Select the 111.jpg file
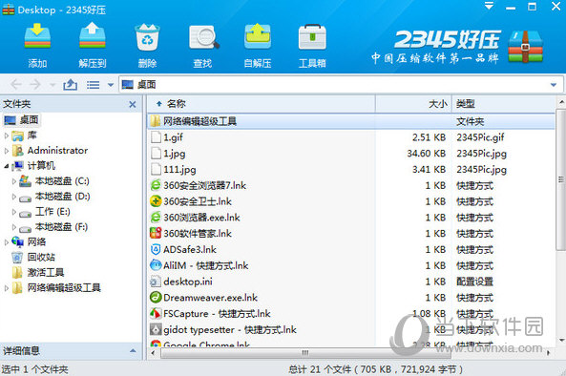This screenshot has height=376, width=566. click(179, 170)
